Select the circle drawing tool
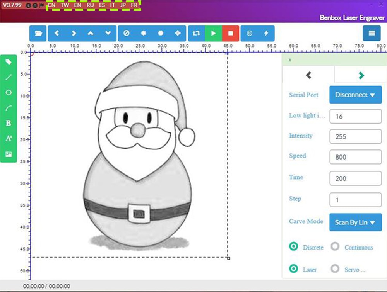This screenshot has height=292, width=387. tap(9, 92)
